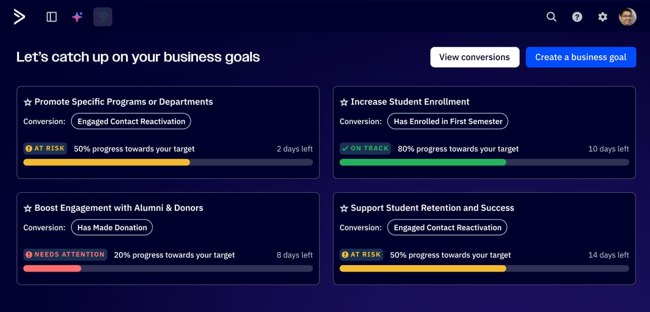Open the Has Enrolled in First Semester conversion selector
Viewport: 650px width, 312px height.
click(447, 121)
